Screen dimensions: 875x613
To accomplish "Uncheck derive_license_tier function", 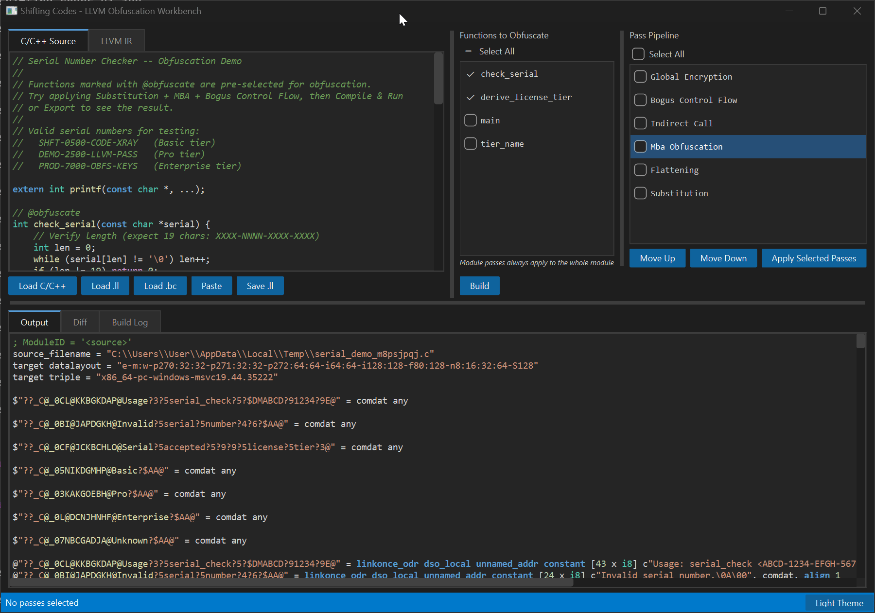I will tap(471, 97).
